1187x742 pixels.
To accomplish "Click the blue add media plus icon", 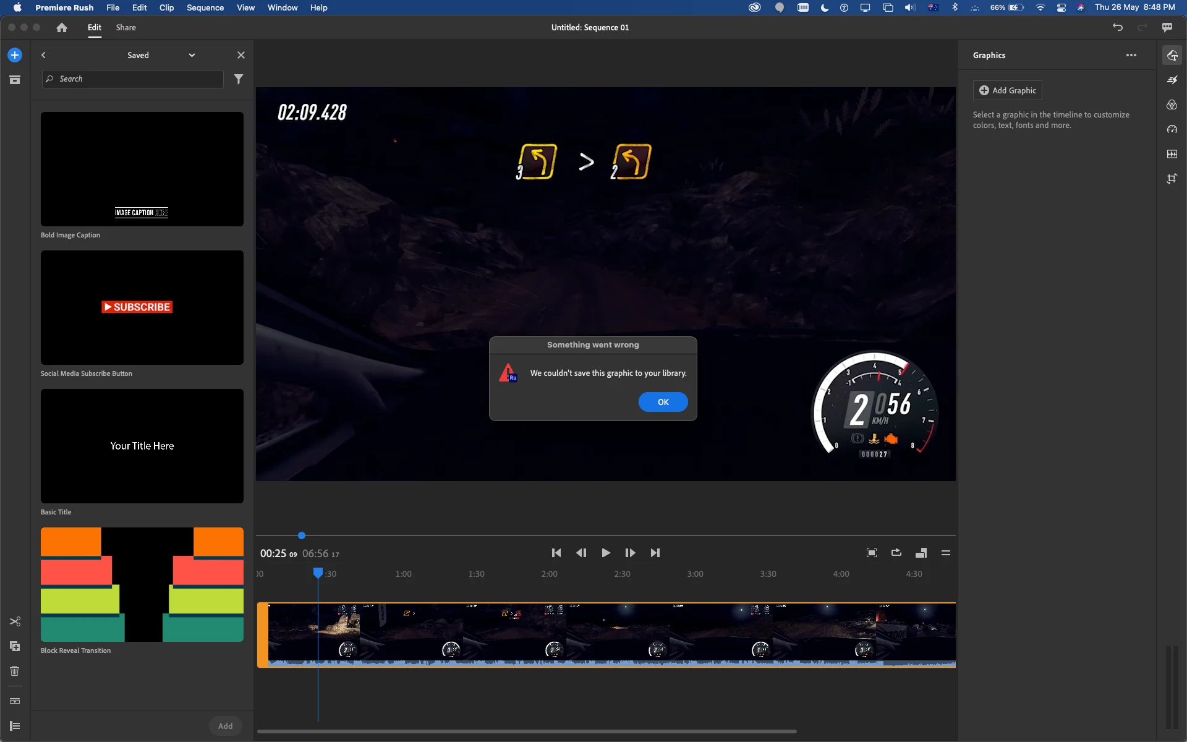I will (x=15, y=55).
